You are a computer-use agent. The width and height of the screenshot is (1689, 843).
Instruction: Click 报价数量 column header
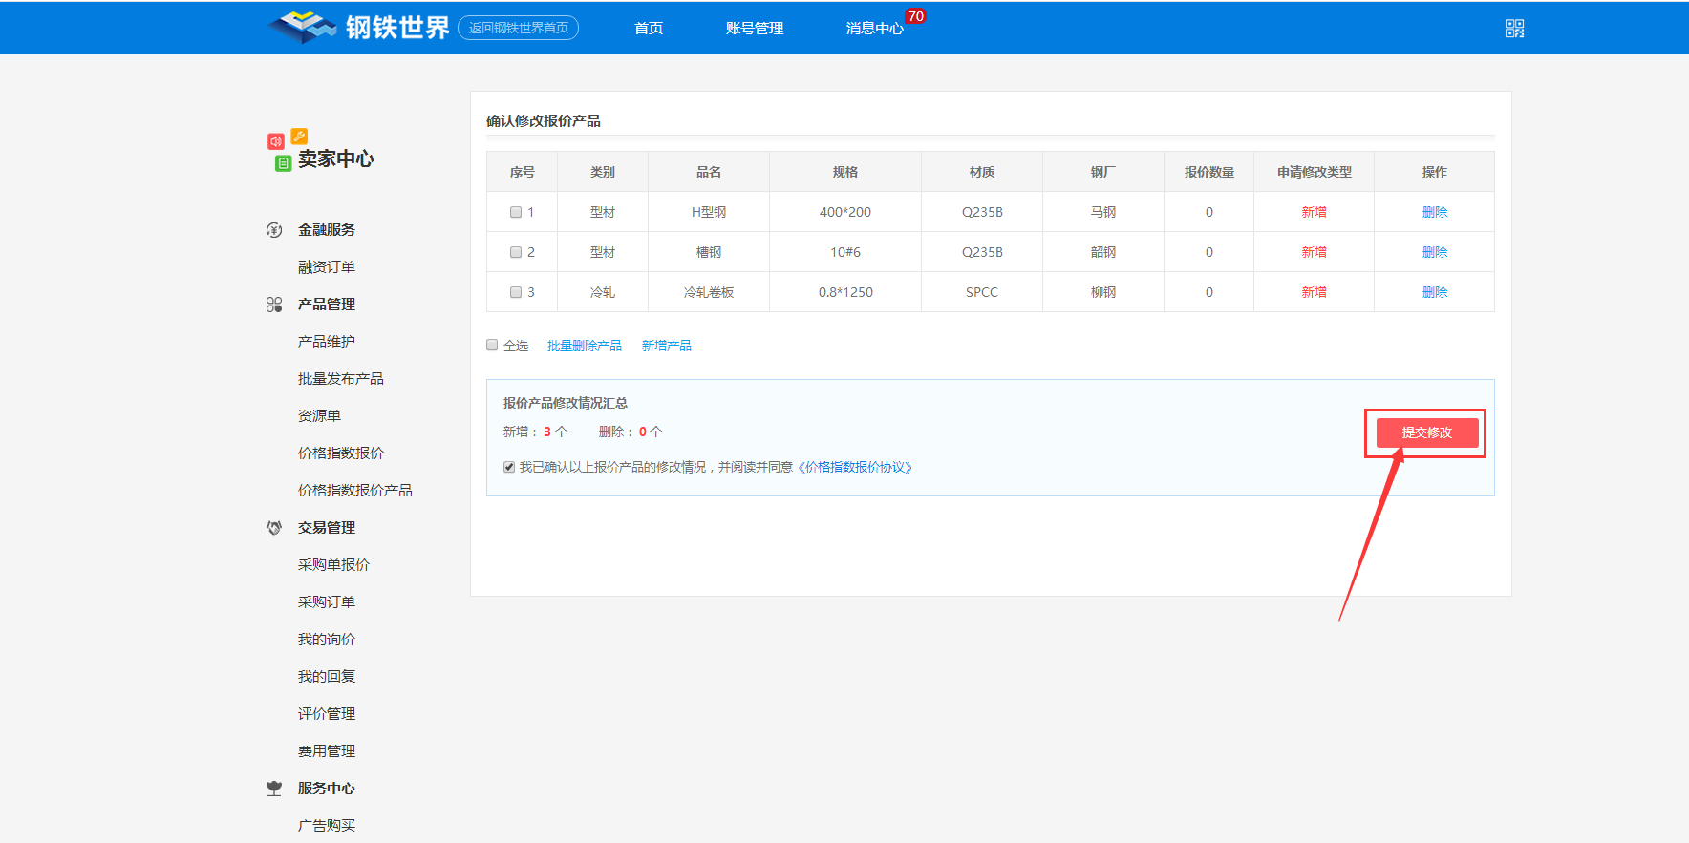coord(1209,172)
